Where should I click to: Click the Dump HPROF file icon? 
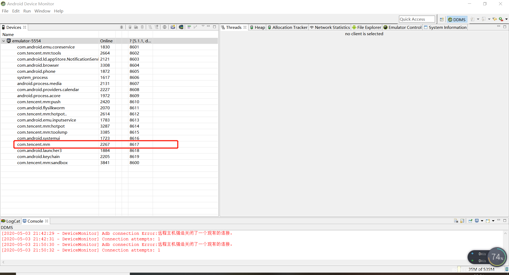coord(136,27)
